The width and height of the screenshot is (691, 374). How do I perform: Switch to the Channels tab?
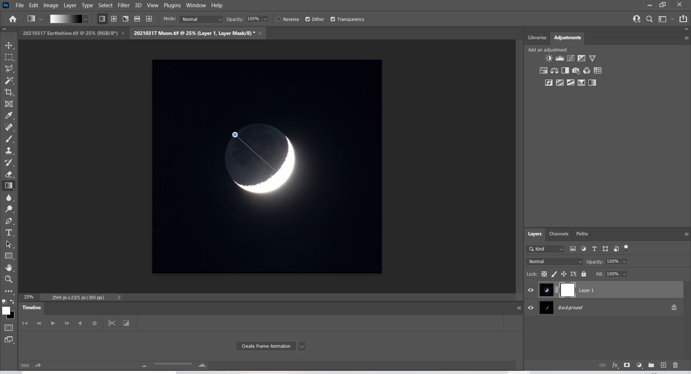pos(559,234)
